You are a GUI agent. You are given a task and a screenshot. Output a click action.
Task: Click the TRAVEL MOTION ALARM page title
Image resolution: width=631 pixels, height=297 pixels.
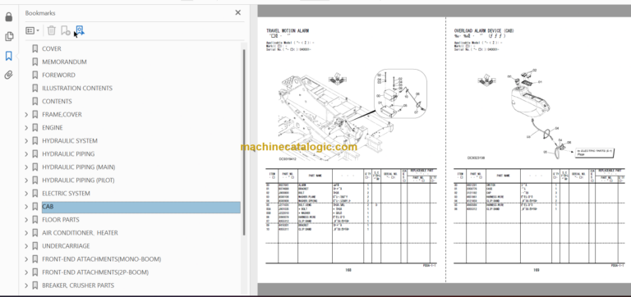[288, 30]
